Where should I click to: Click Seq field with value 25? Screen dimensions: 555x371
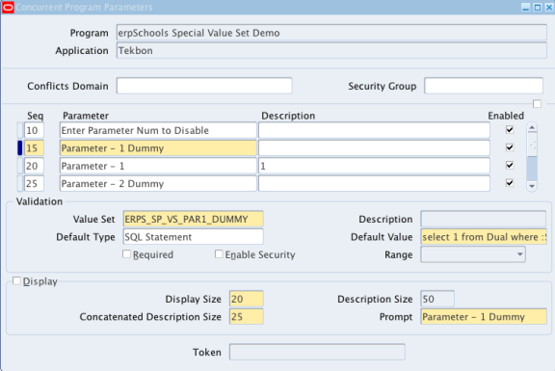click(x=34, y=183)
